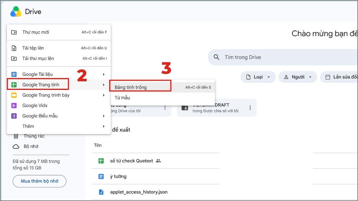
Task: Expand the Thêm submenu arrow
Action: [x=104, y=126]
